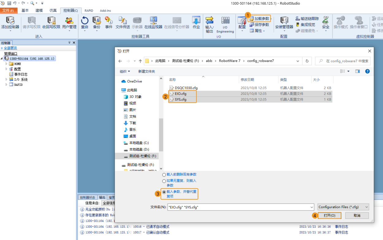Switch to the RAPID ribbon tab

click(89, 10)
